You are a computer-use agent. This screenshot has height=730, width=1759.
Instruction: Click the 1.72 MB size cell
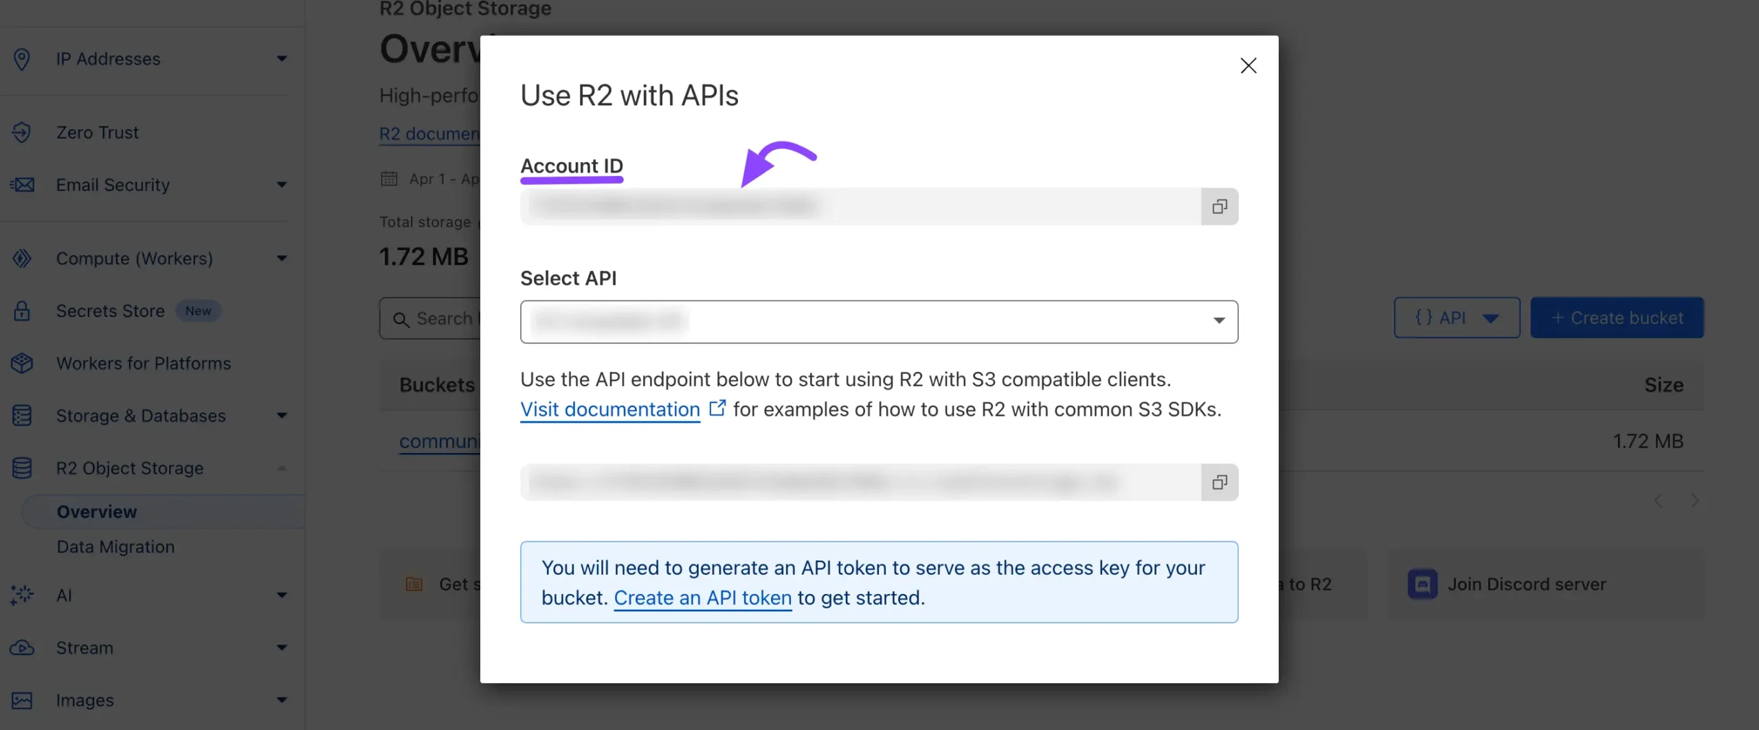pyautogui.click(x=1648, y=441)
